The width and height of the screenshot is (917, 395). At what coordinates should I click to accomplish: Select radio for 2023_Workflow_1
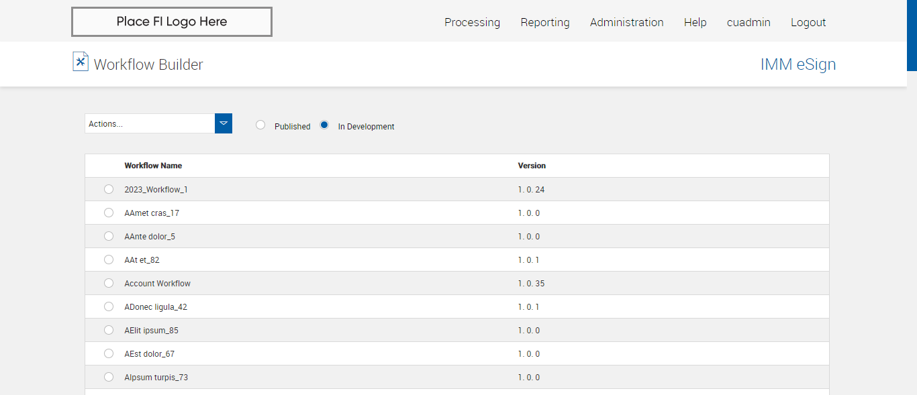tap(109, 189)
